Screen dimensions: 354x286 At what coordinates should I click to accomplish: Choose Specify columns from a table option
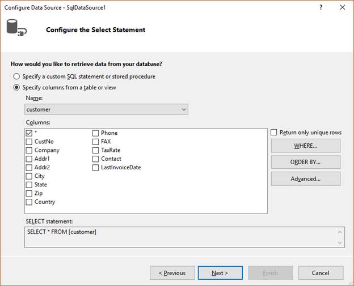[x=16, y=87]
